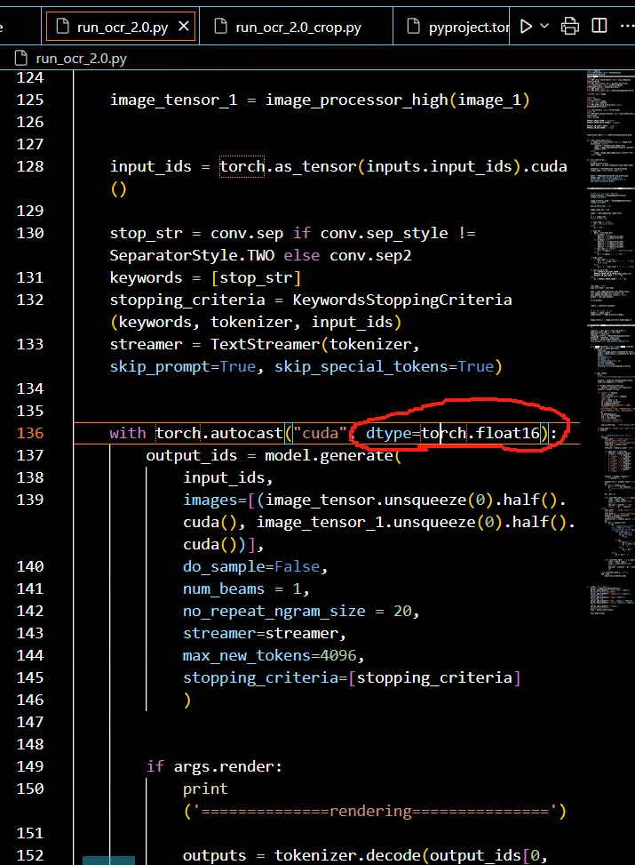
Task: Switch to the run_ocr_2.0_crop.py tab
Action: (x=298, y=28)
